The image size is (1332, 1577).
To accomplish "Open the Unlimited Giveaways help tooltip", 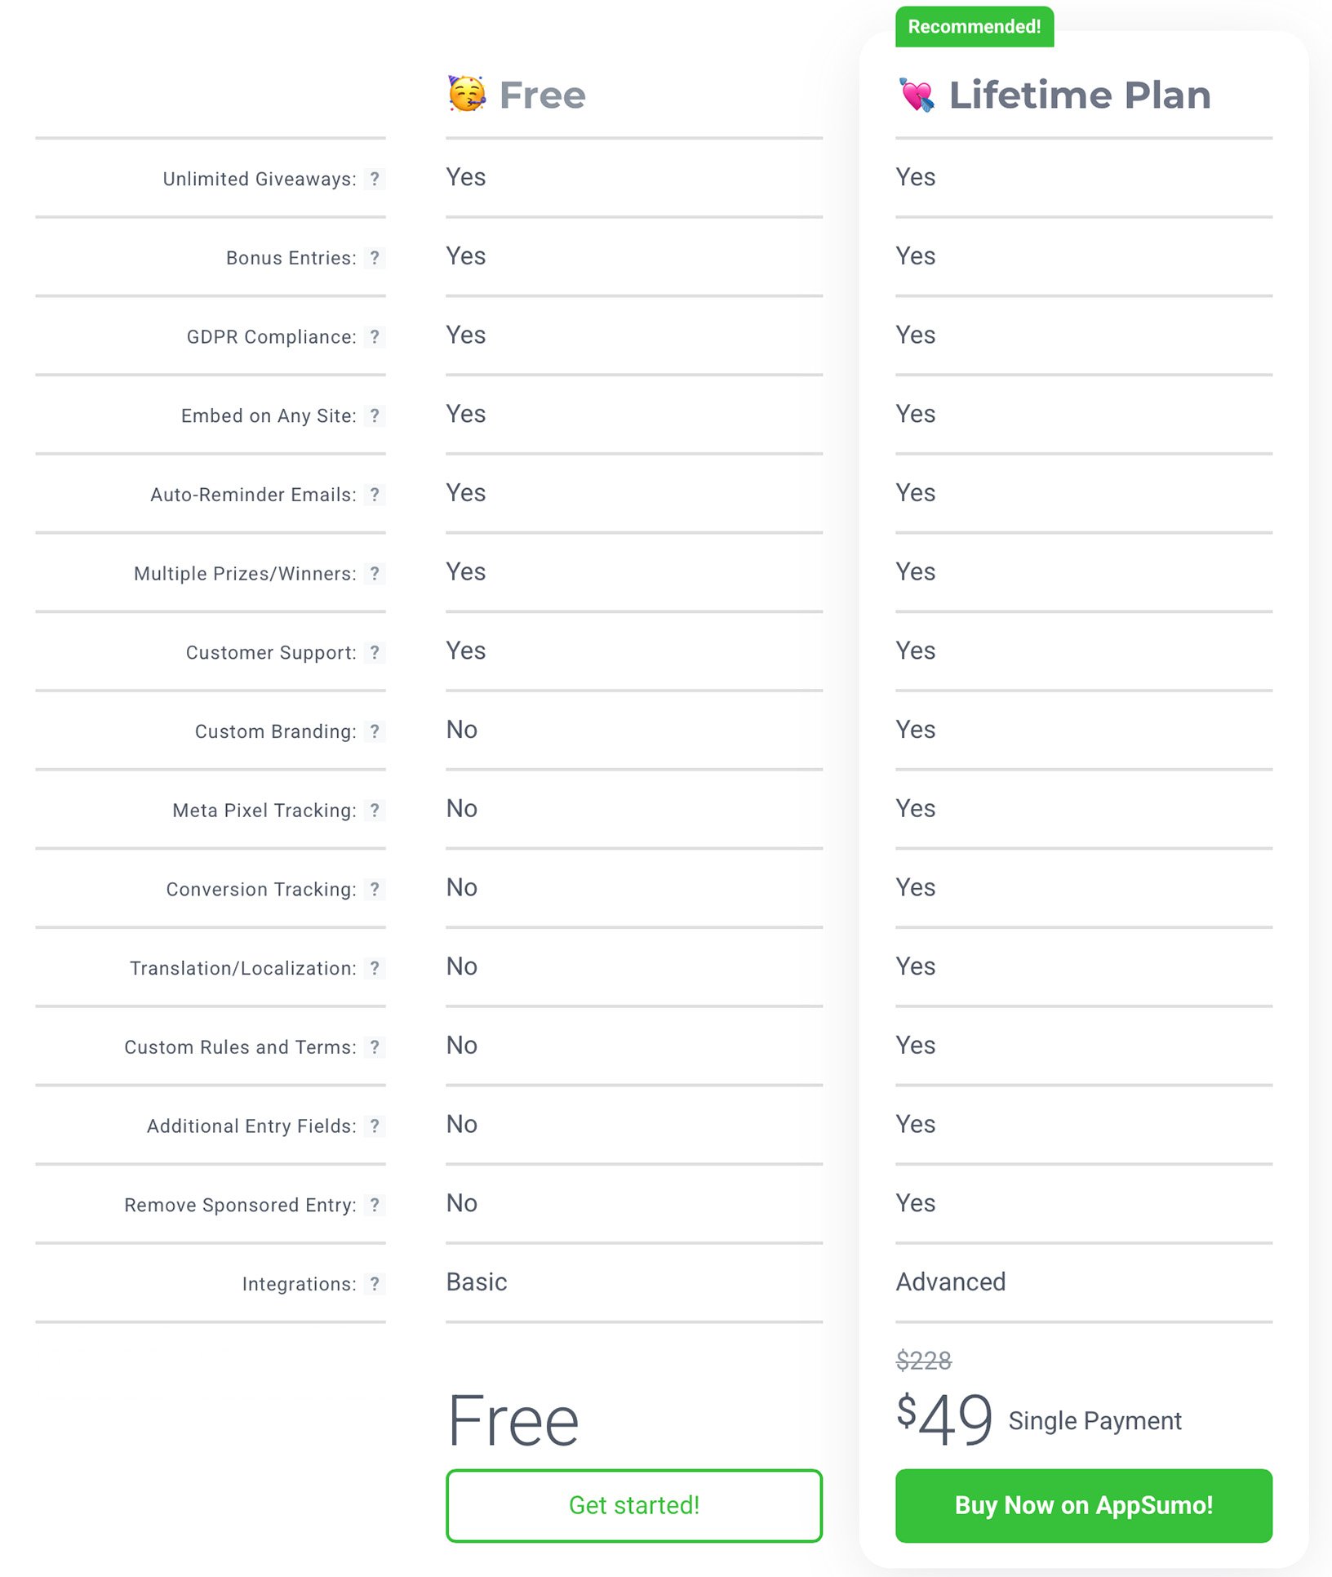I will (375, 180).
